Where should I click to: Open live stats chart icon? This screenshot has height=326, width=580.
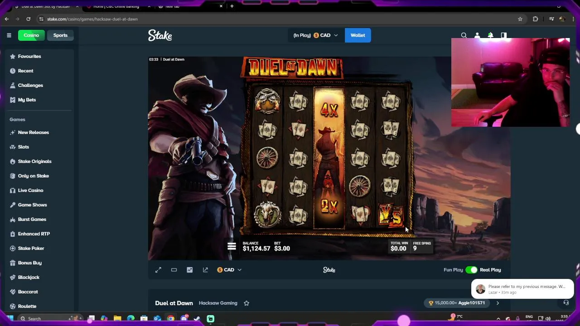pos(189,270)
